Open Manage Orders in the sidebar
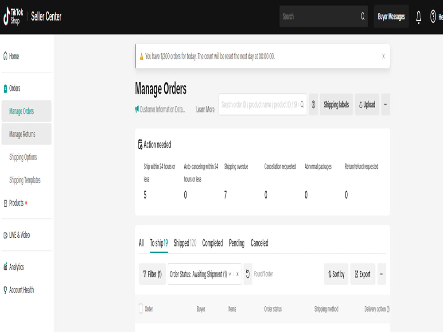This screenshot has height=332, width=443. tap(27, 111)
